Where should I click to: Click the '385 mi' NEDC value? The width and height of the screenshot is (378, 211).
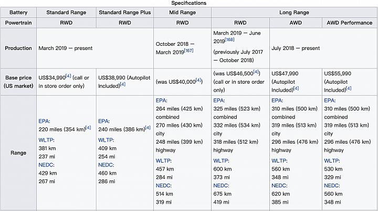[280, 202]
